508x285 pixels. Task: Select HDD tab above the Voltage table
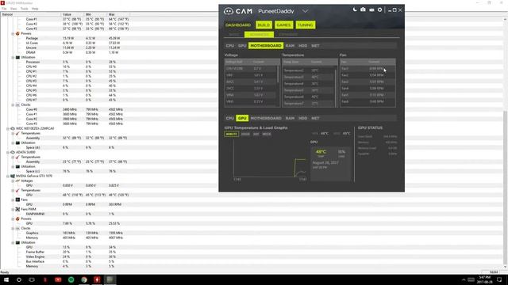[303, 46]
